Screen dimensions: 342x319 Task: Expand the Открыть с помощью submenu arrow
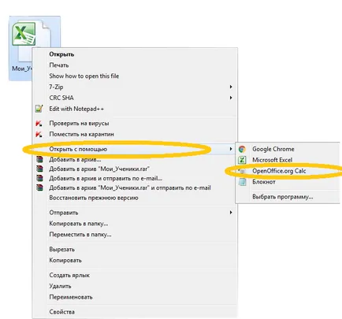coord(231,149)
